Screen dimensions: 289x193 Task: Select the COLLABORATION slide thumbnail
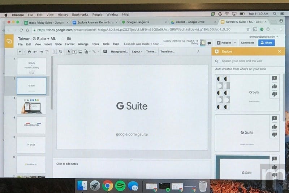[x=31, y=125]
